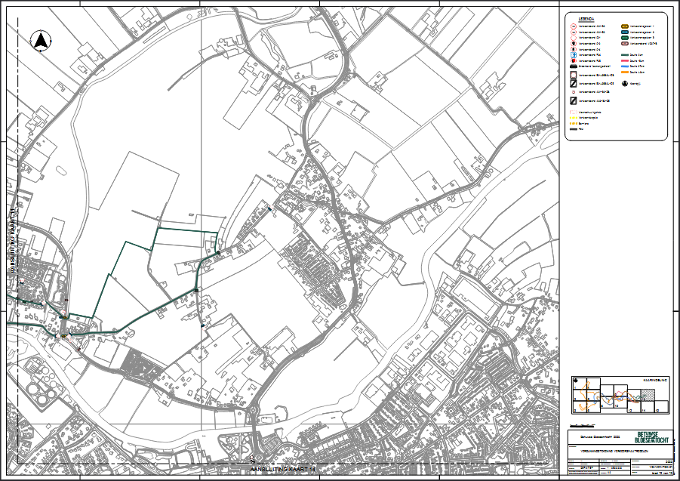
Task: Click the pink route line legend swatch
Action: (x=624, y=60)
